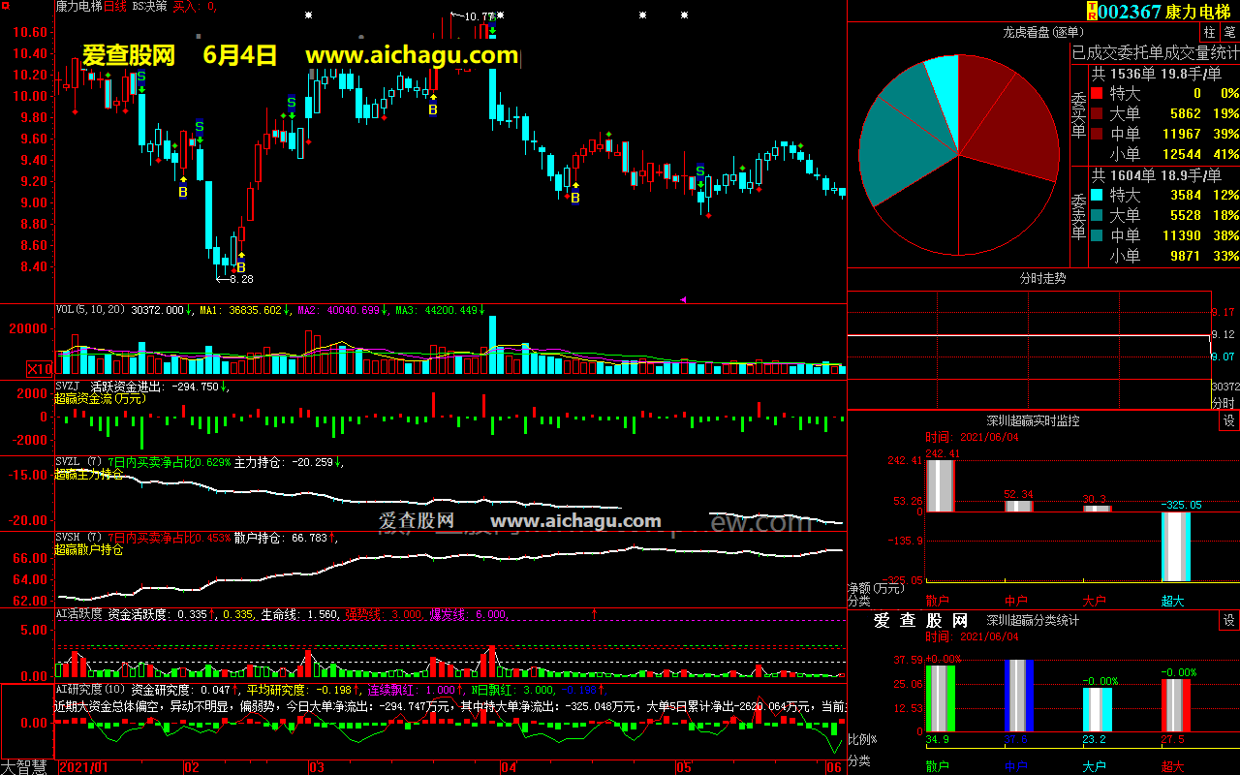Click the 时间: 2021/06/04 in 实时监控 panel

click(972, 437)
